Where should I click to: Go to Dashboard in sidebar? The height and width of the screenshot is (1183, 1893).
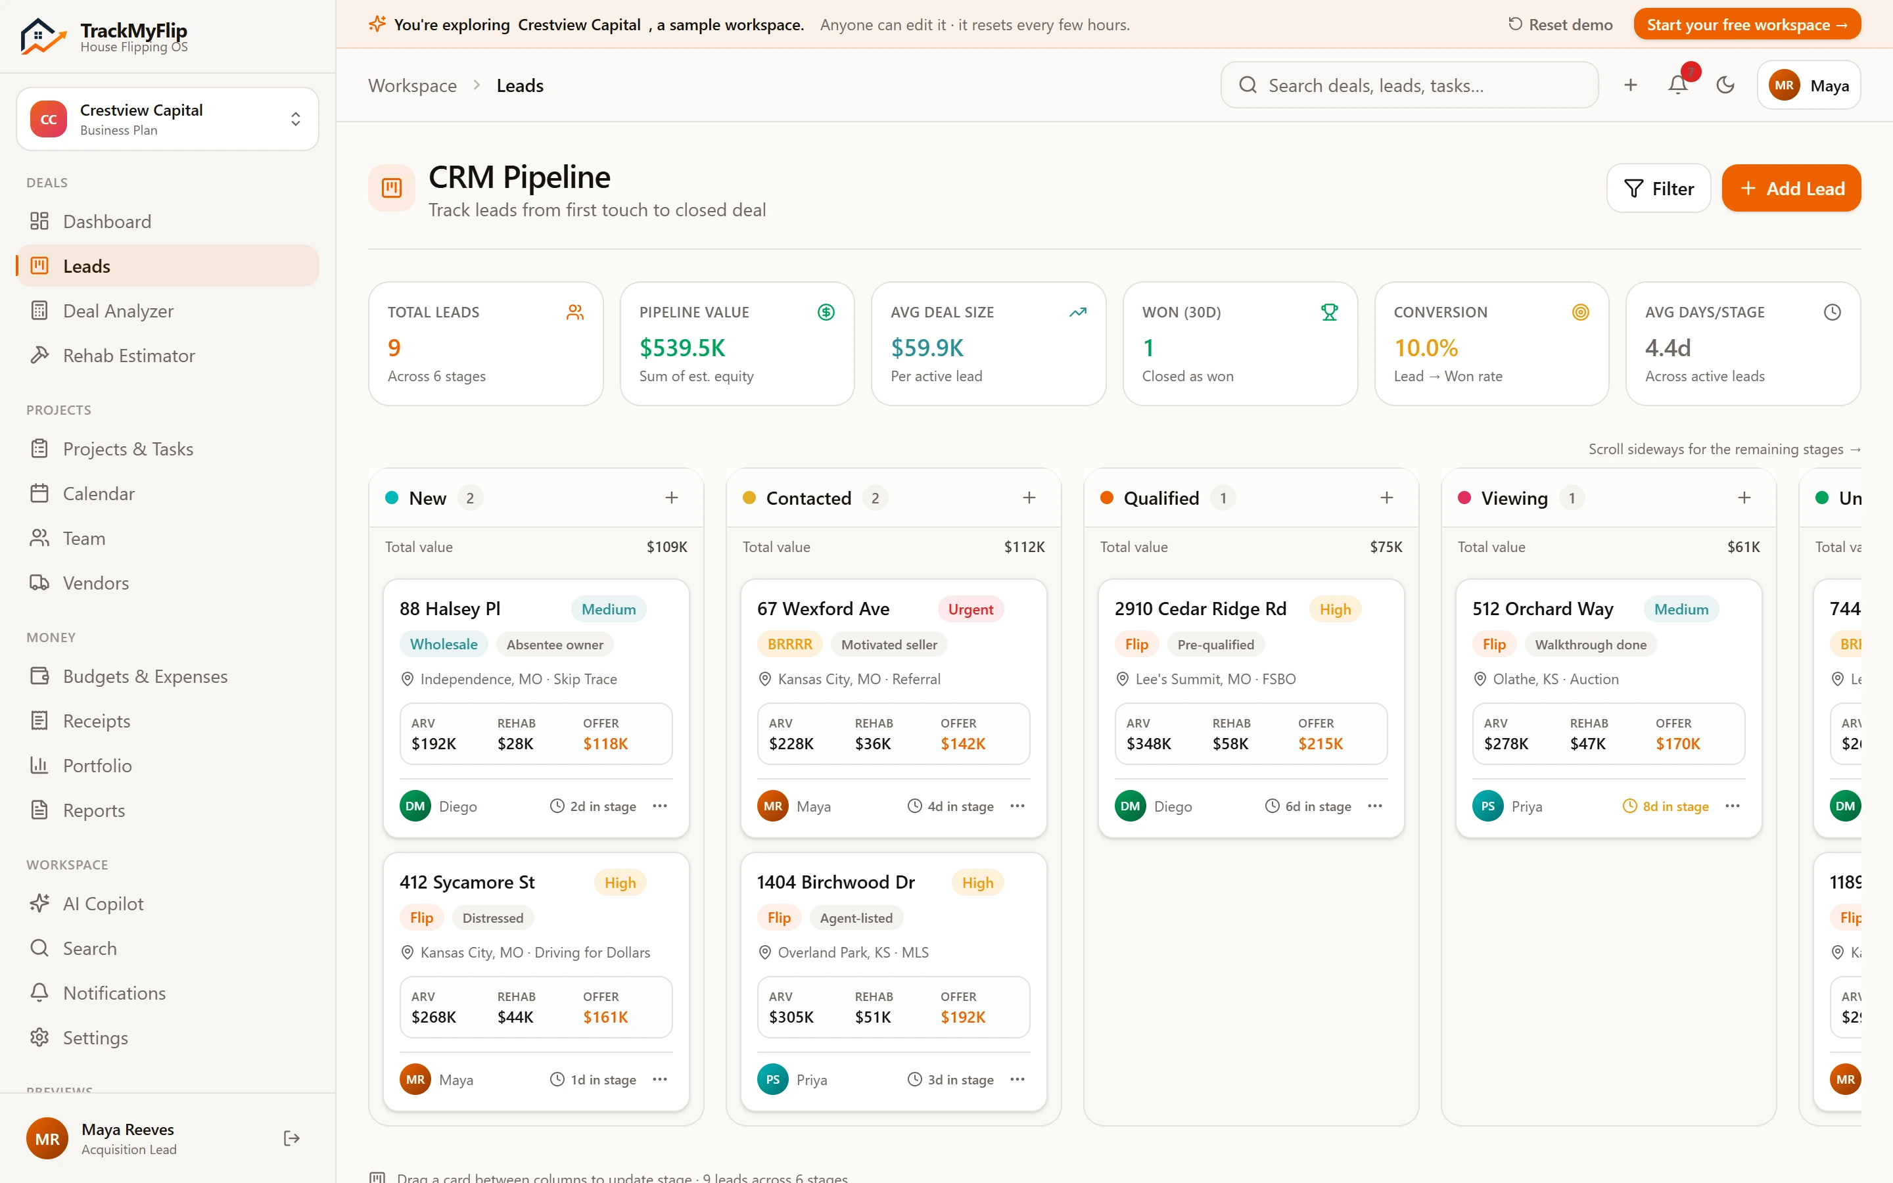tap(168, 221)
